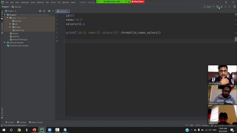Open the Window menu
The width and height of the screenshot is (237, 133).
click(x=66, y=3)
